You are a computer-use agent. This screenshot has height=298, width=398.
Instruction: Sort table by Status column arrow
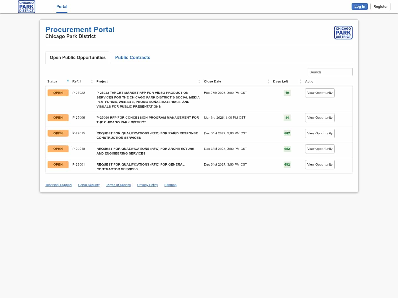[x=68, y=81]
